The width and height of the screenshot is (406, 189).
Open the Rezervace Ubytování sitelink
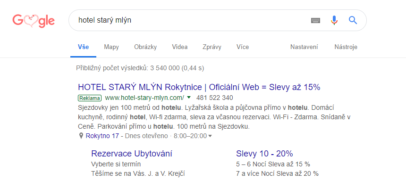(x=131, y=154)
